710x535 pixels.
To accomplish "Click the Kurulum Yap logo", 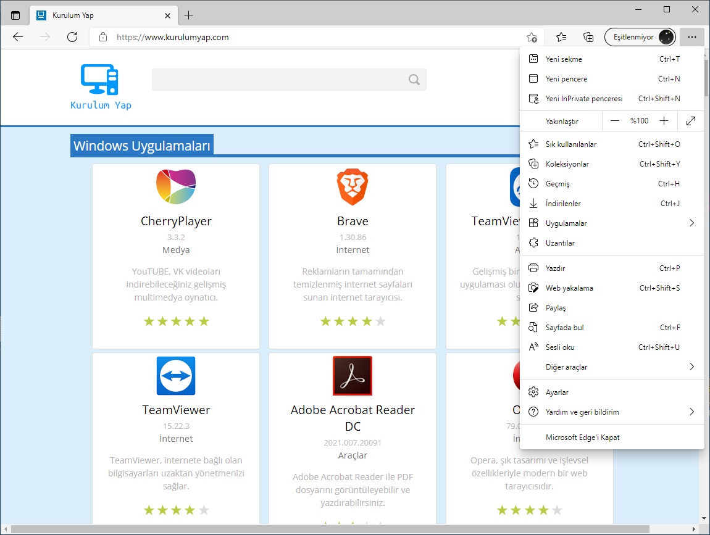I will (101, 87).
